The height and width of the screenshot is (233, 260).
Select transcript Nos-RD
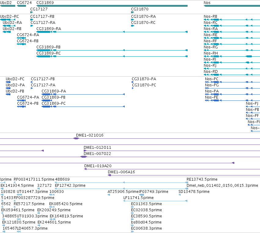point(211,72)
